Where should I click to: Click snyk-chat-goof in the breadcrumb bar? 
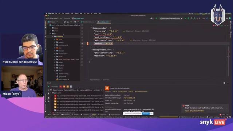pos(52,18)
